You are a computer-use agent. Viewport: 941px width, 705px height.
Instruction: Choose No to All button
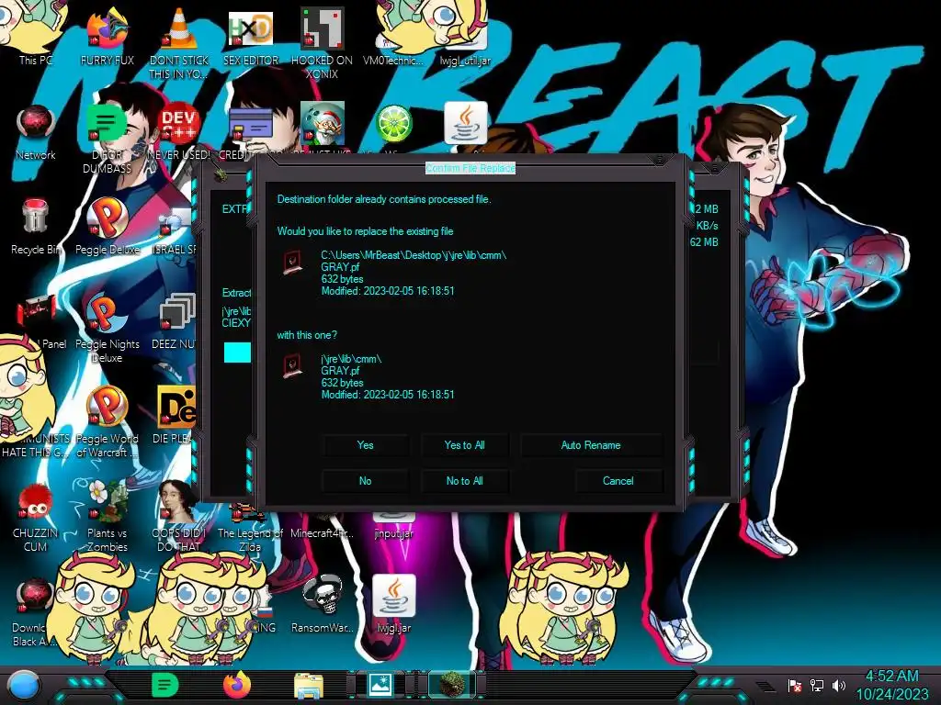[x=464, y=481]
